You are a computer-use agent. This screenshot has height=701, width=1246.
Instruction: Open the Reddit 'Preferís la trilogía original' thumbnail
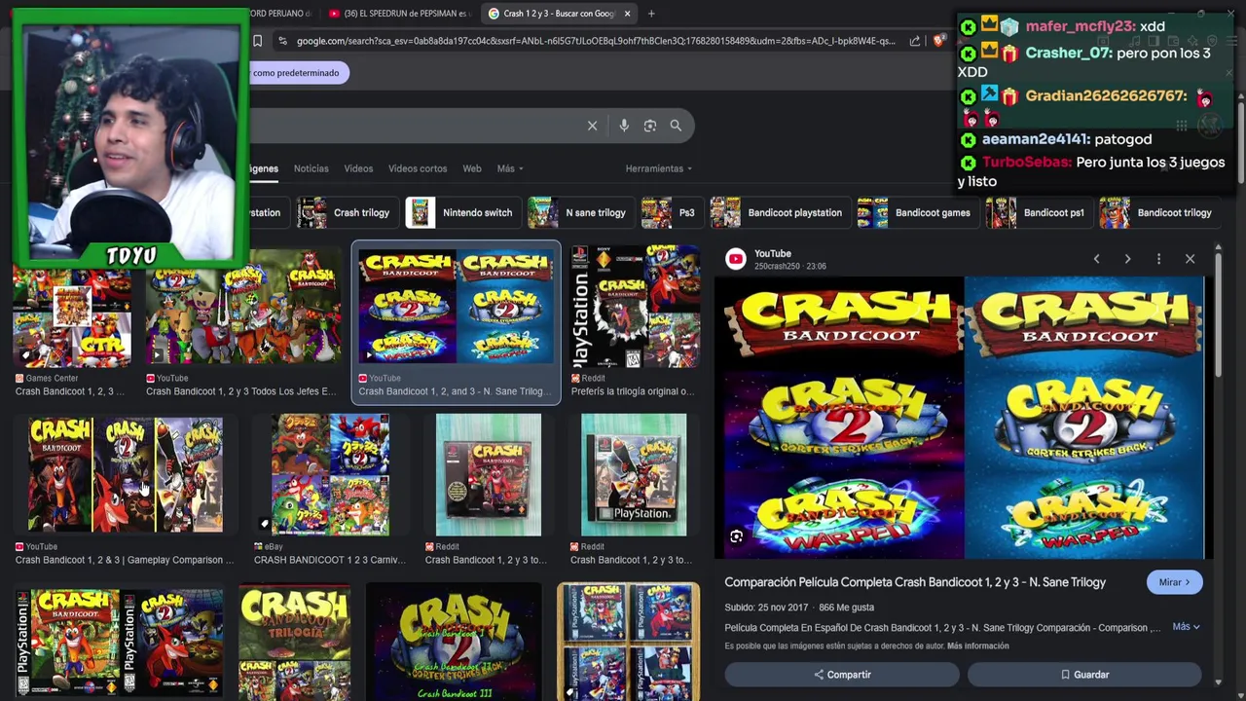635,308
